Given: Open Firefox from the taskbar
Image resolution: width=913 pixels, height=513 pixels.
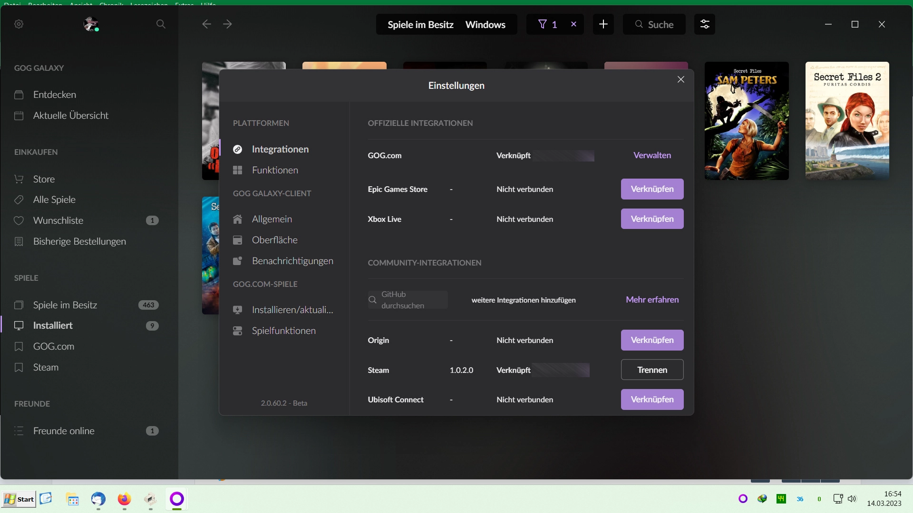Looking at the screenshot, I should tap(124, 499).
